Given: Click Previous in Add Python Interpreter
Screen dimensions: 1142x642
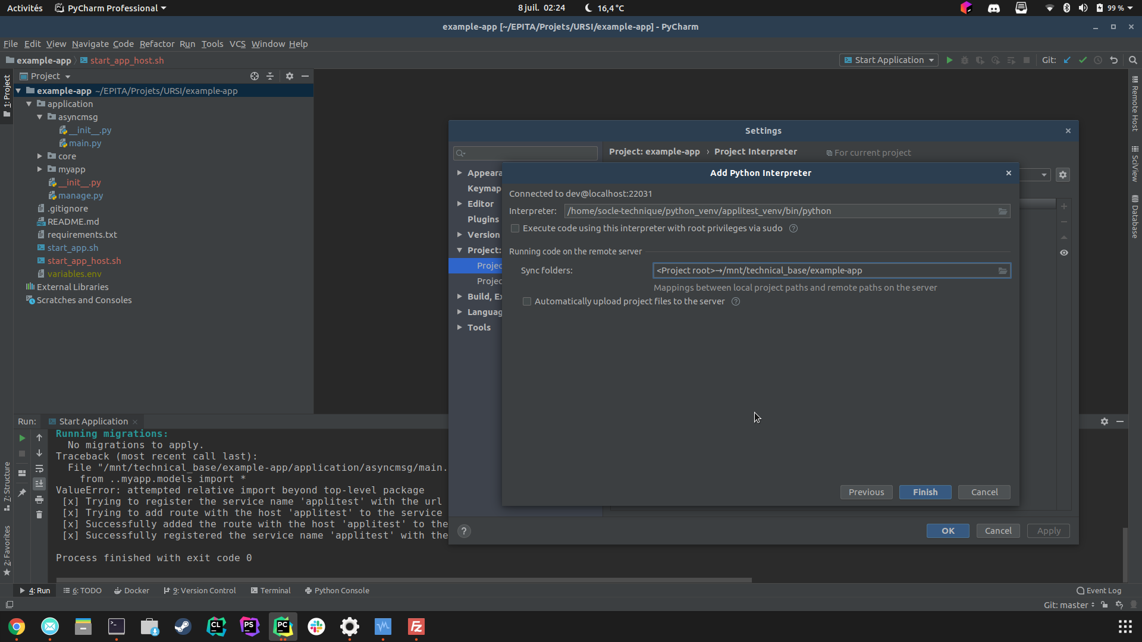Looking at the screenshot, I should pos(866,492).
